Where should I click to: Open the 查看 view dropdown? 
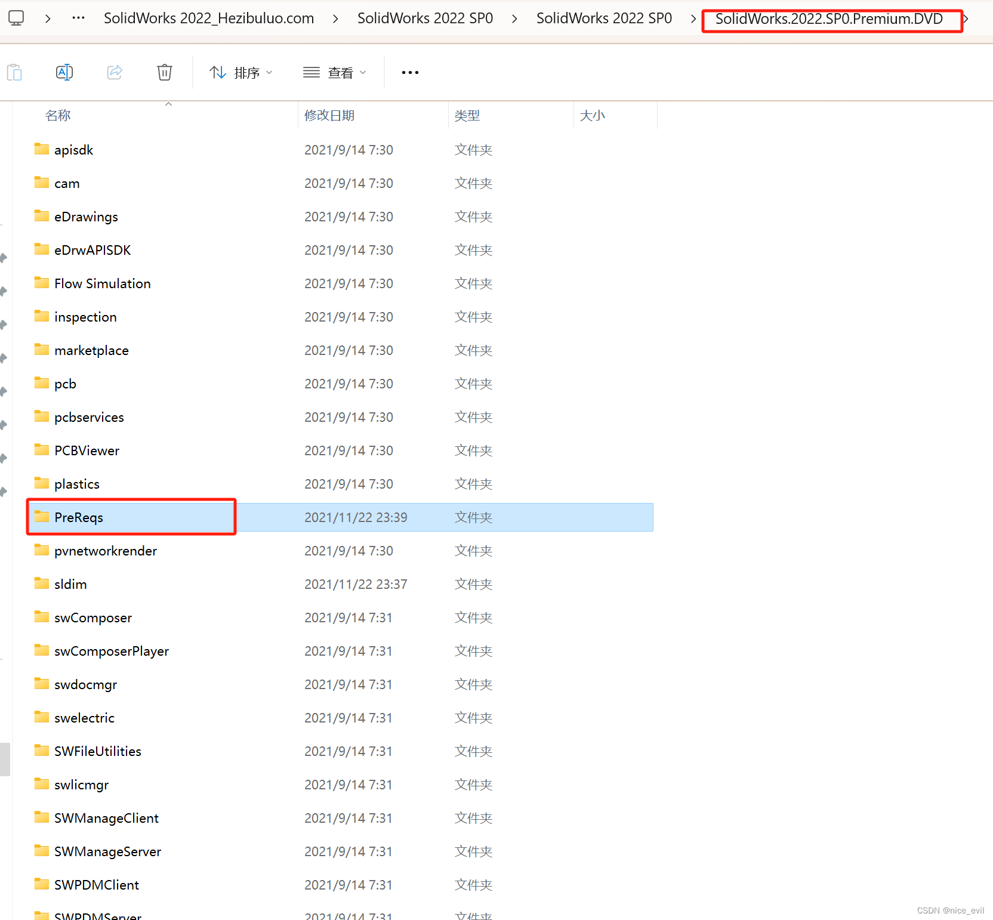[x=335, y=73]
